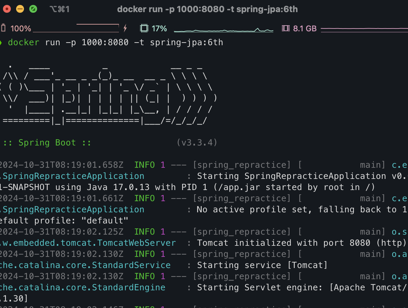The image size is (408, 308).
Task: Click the green full-screen window button
Action: tap(33, 9)
